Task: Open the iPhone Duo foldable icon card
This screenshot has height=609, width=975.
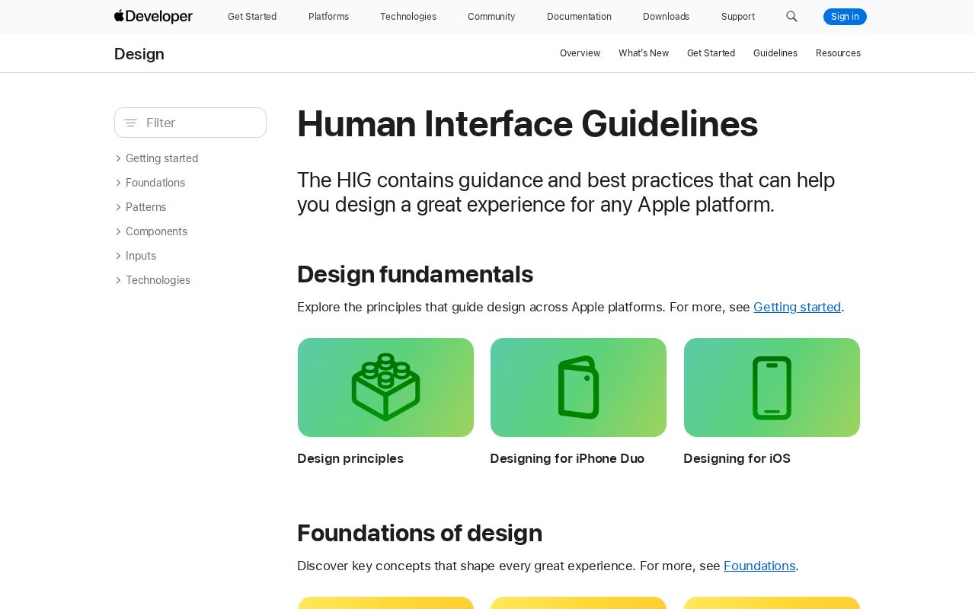Action: (x=578, y=387)
